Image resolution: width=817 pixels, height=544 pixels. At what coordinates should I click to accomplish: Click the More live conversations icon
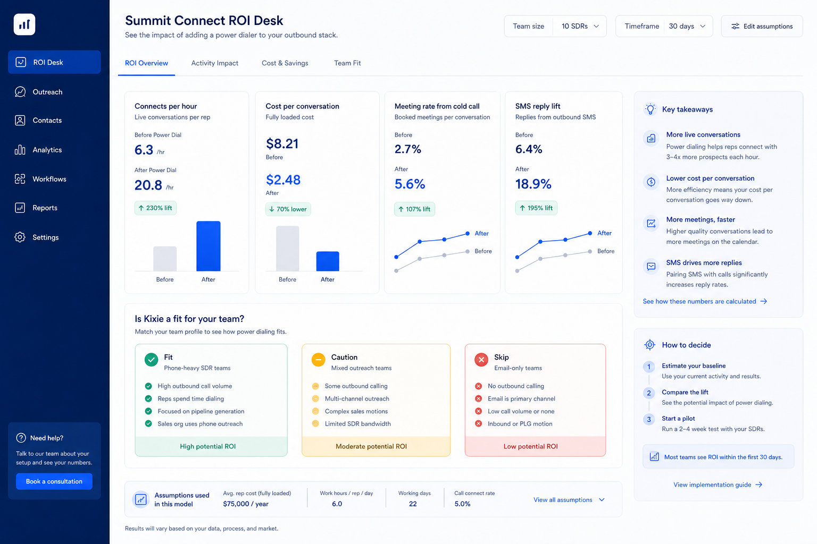[x=651, y=139]
